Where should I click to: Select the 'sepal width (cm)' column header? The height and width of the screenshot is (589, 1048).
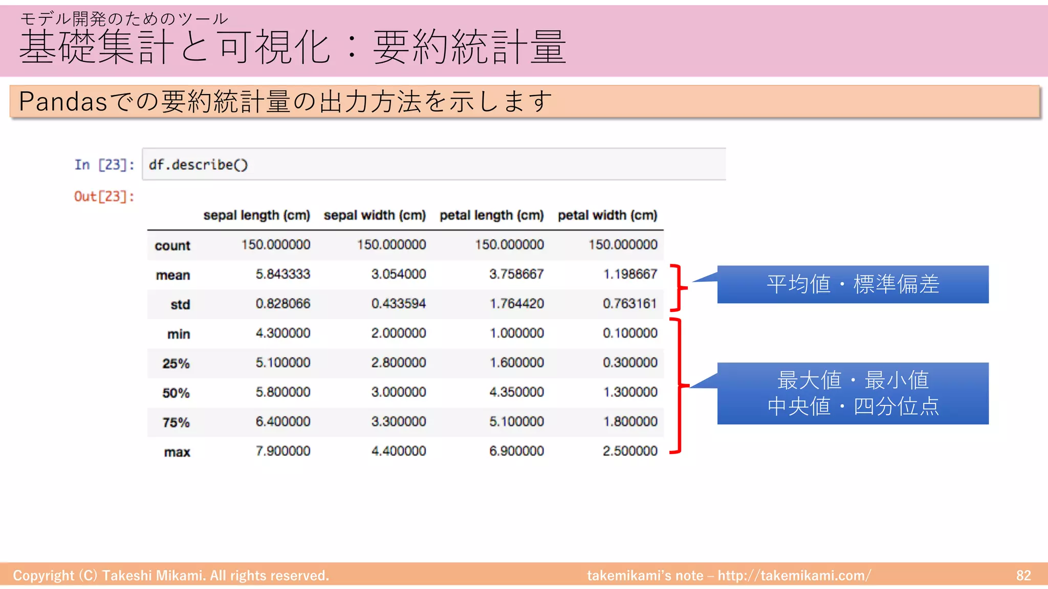coord(375,215)
